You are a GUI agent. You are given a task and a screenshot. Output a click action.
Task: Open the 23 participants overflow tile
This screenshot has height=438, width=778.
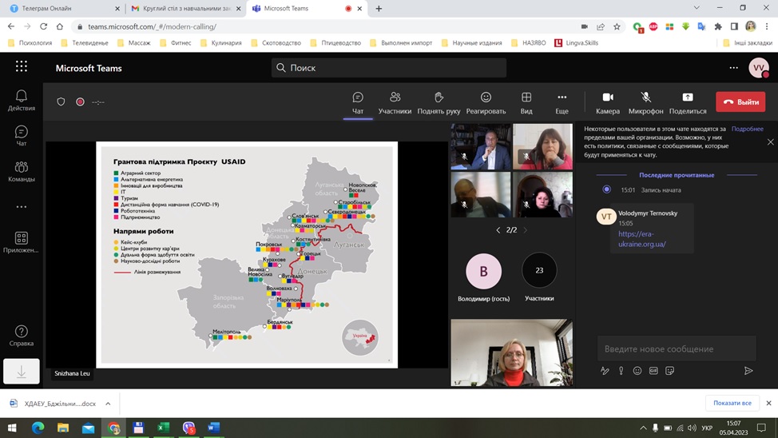tap(539, 270)
